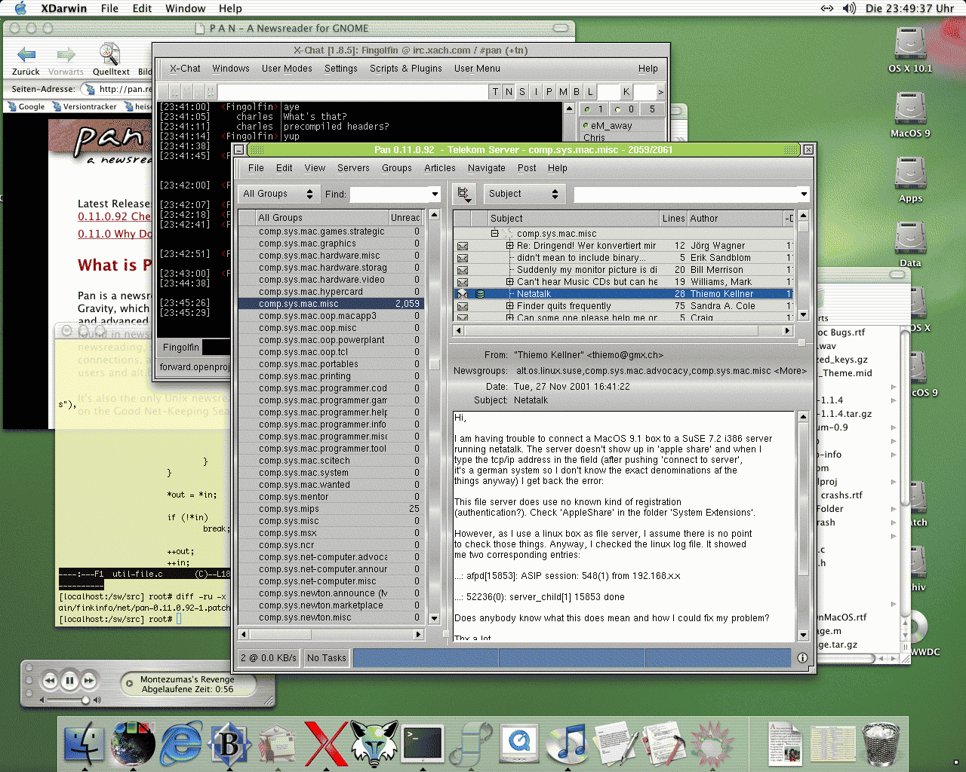Click Google bookmark in browser
Viewport: 966px width, 772px height.
26,107
